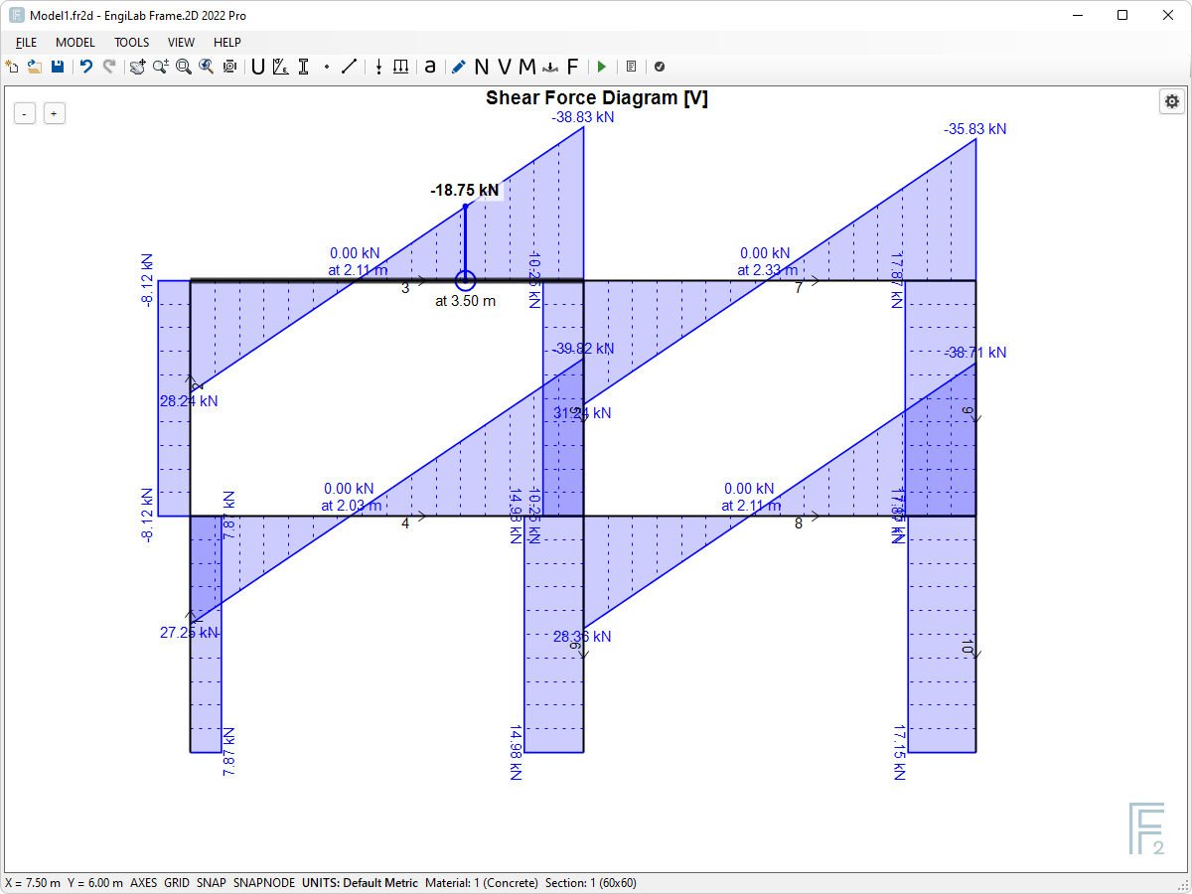Toggle SNAPNODE mode
The width and height of the screenshot is (1192, 894).
point(263,882)
